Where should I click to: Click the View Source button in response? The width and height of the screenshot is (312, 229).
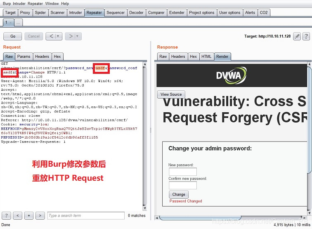171,94
